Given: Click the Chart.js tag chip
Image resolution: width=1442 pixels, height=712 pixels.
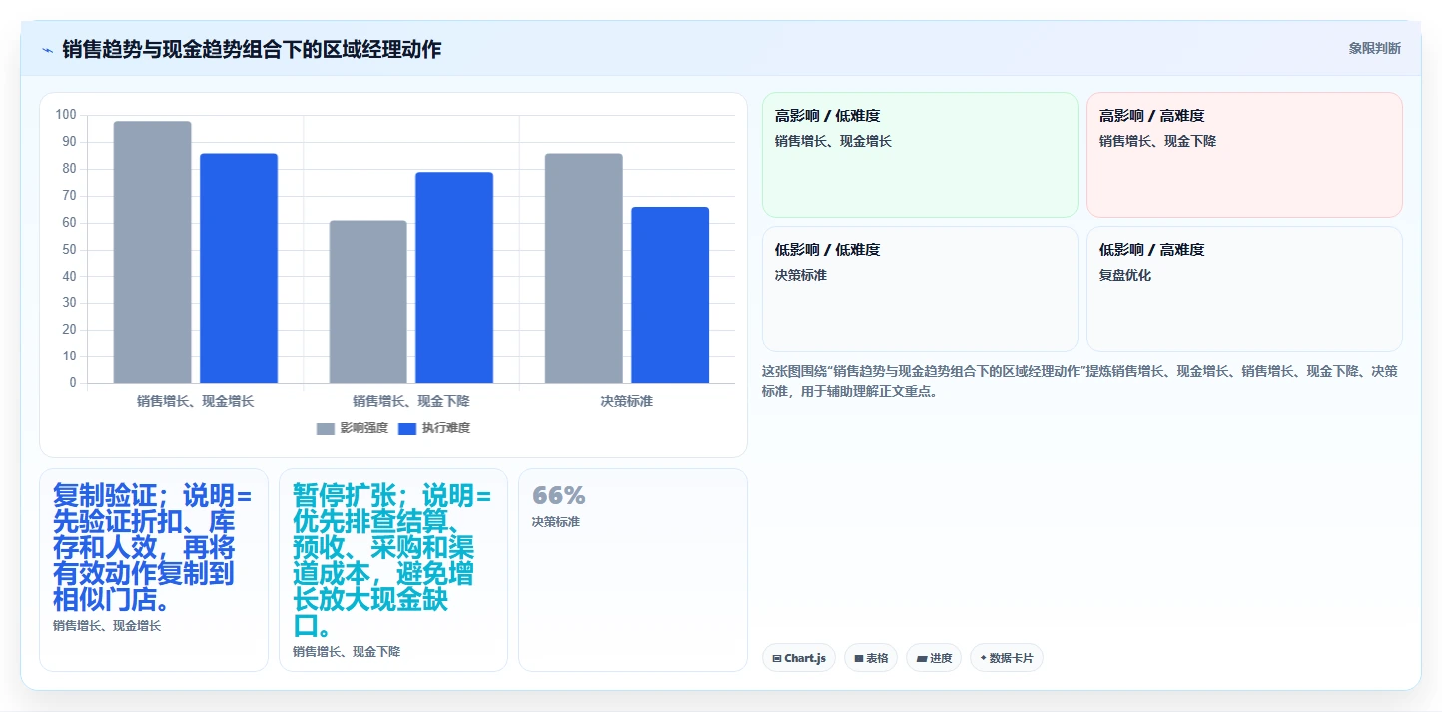Looking at the screenshot, I should click(x=799, y=658).
